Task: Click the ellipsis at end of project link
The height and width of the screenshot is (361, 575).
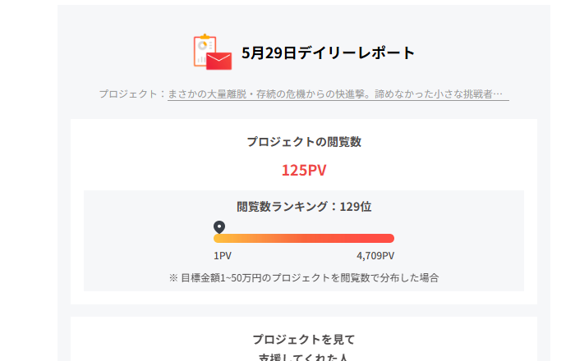Action: point(498,94)
